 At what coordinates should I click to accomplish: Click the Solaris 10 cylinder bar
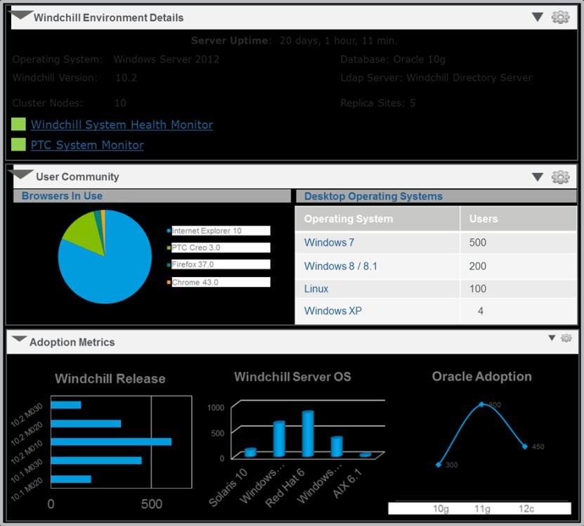click(x=250, y=452)
